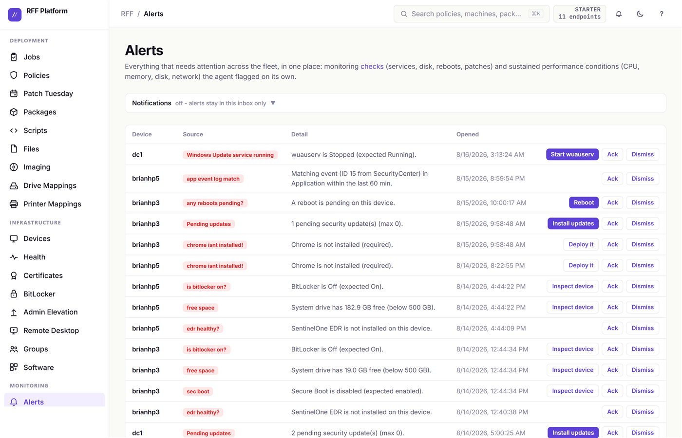Click the Patch Tuesday calendar icon

pos(14,93)
